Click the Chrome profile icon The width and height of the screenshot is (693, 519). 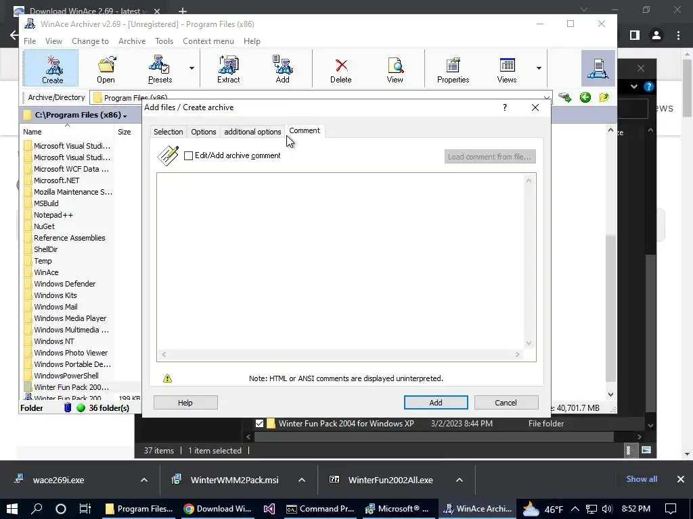[x=656, y=35]
